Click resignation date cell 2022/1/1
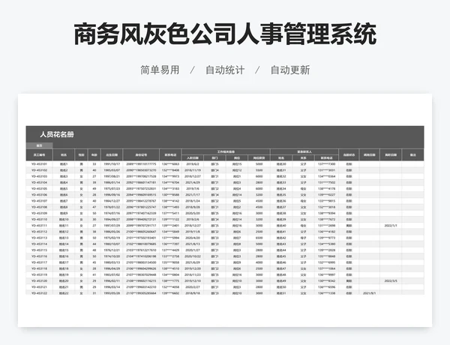Screen dimensions: 450x345 (391, 226)
